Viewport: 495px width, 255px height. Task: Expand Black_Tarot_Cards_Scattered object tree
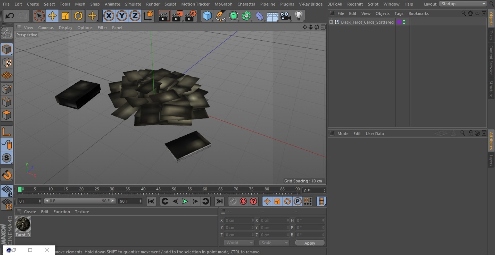(x=331, y=22)
